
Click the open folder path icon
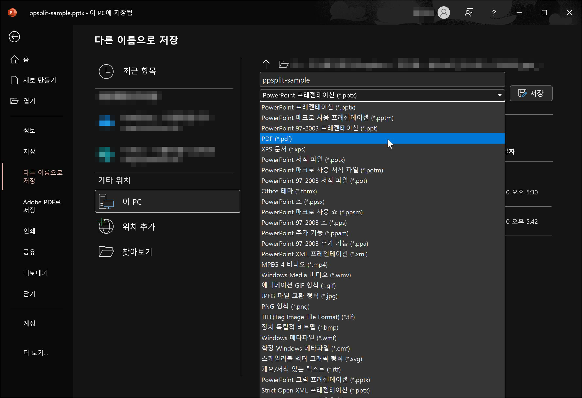283,64
